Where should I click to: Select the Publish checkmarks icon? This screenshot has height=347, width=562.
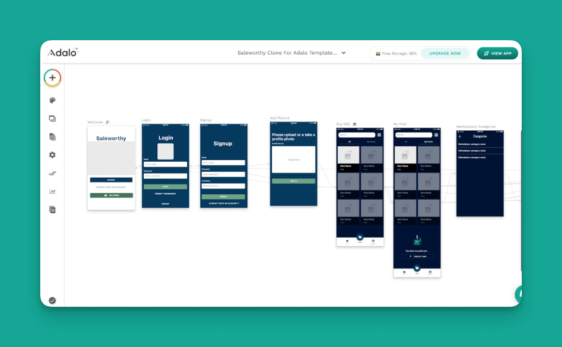pyautogui.click(x=52, y=173)
